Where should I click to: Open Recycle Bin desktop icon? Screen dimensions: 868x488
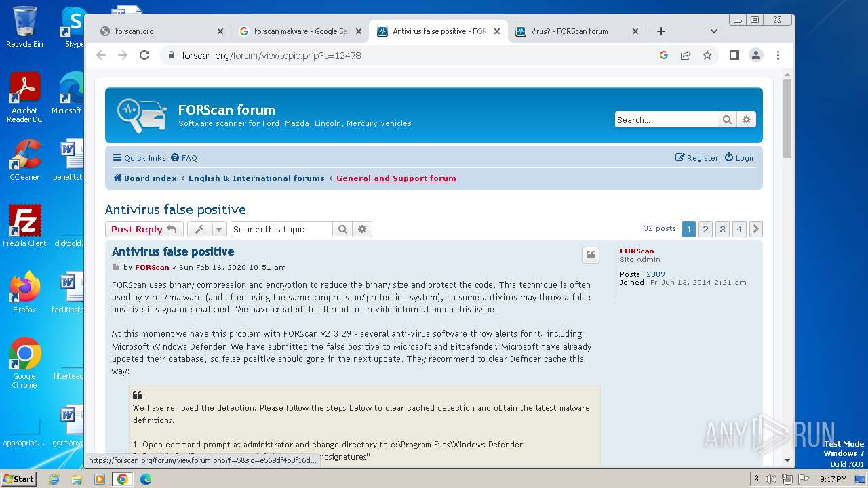point(24,27)
